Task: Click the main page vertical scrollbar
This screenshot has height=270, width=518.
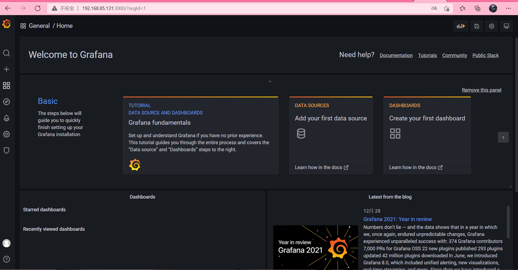Action: (516, 115)
